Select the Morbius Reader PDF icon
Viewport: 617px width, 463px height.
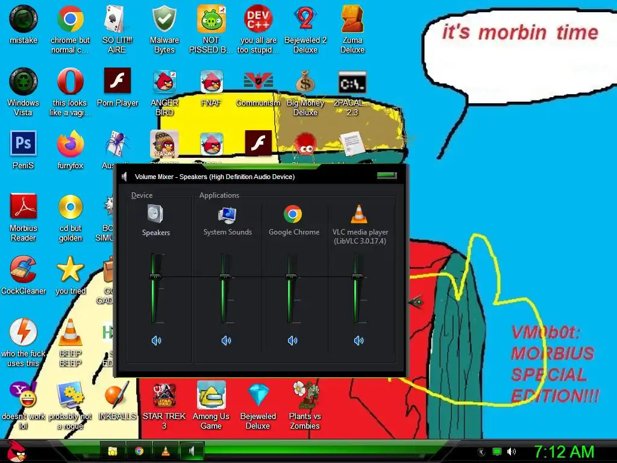pos(23,217)
